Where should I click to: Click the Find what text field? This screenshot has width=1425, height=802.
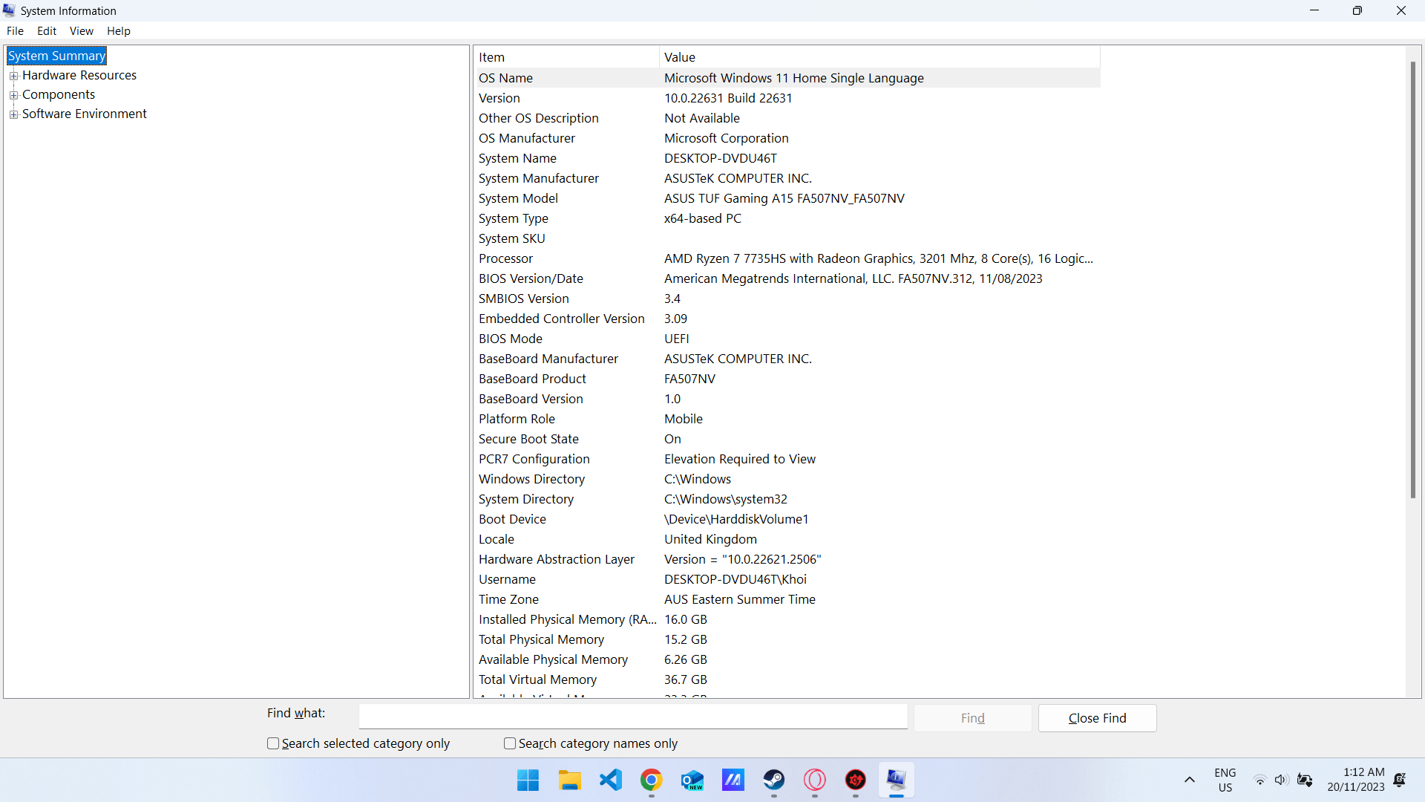pyautogui.click(x=632, y=717)
